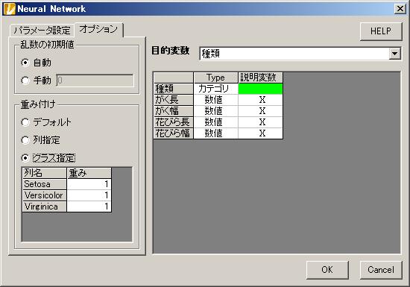Toggle the X mark in the がく長 row
This screenshot has width=410, height=287.
tap(260, 100)
